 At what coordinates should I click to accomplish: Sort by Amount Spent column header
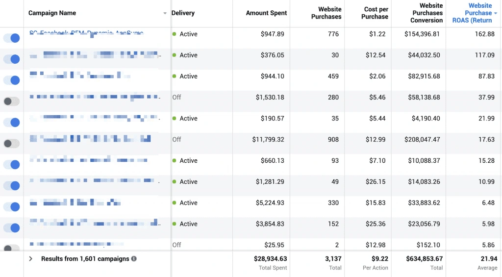click(266, 13)
